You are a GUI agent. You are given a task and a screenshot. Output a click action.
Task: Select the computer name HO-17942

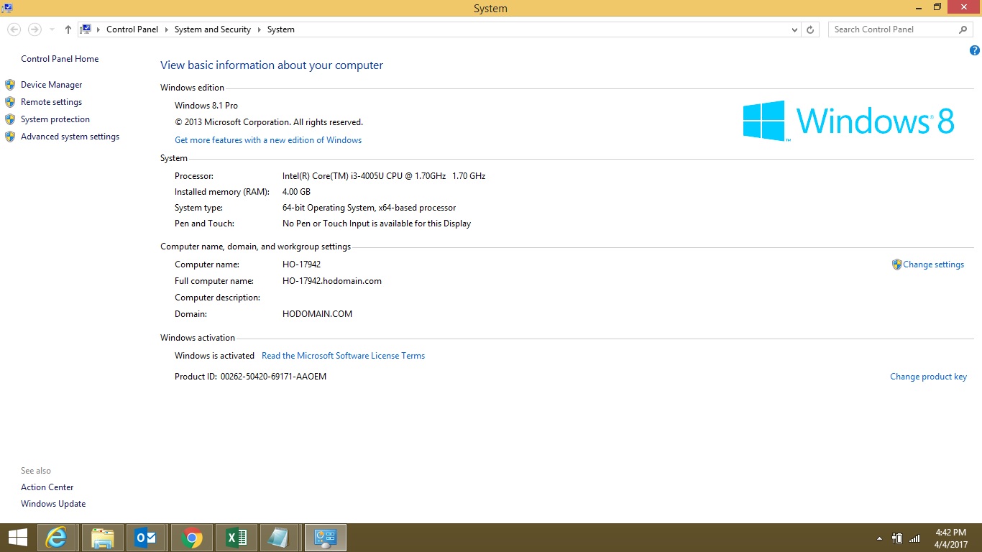[x=302, y=264]
